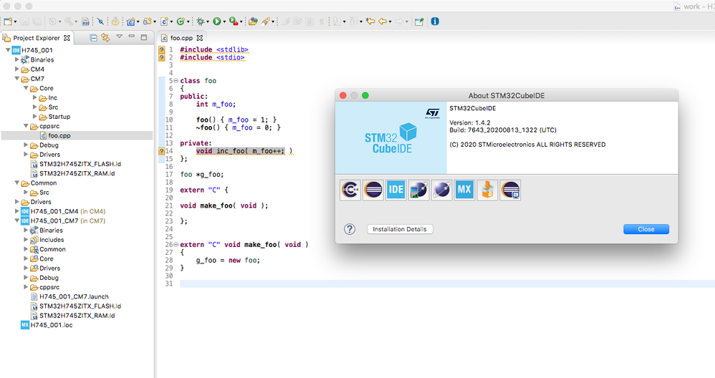Screen dimensions: 715x378
Task: Select the Inc folder in Core
Action: (52, 97)
